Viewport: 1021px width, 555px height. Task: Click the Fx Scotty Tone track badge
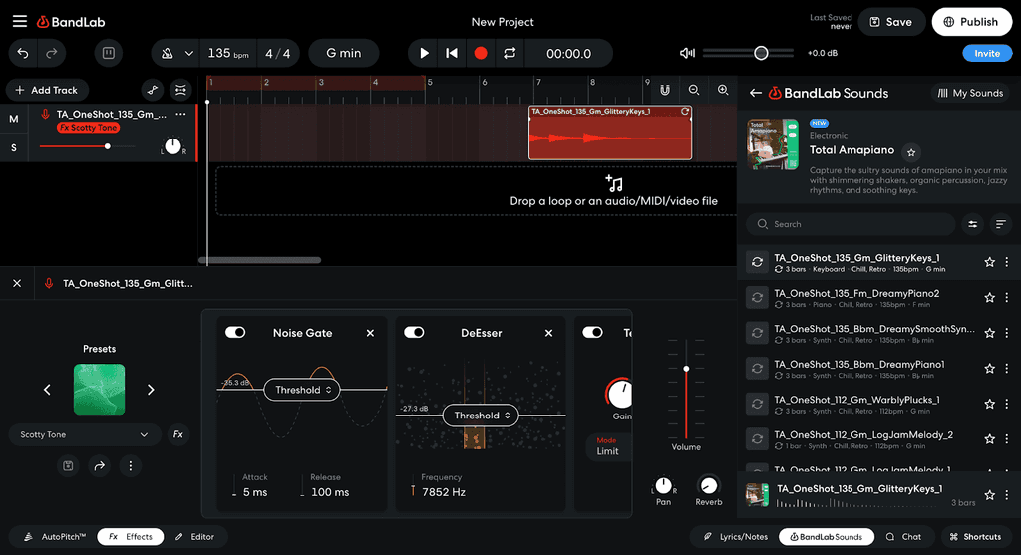pyautogui.click(x=88, y=128)
